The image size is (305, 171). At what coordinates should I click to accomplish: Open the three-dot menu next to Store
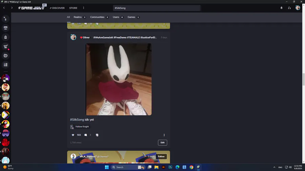click(84, 8)
